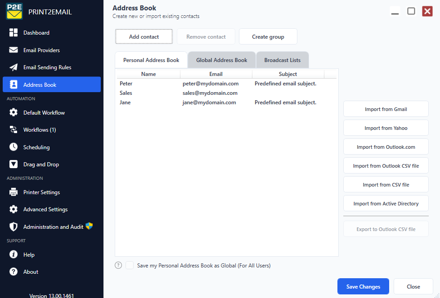Click the sales@mydomain.com email cell
The height and width of the screenshot is (298, 440).
(x=210, y=93)
